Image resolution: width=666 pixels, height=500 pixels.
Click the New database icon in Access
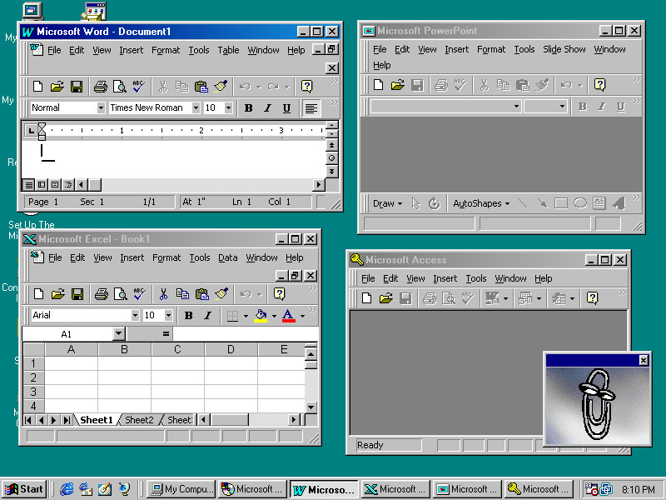tap(366, 298)
